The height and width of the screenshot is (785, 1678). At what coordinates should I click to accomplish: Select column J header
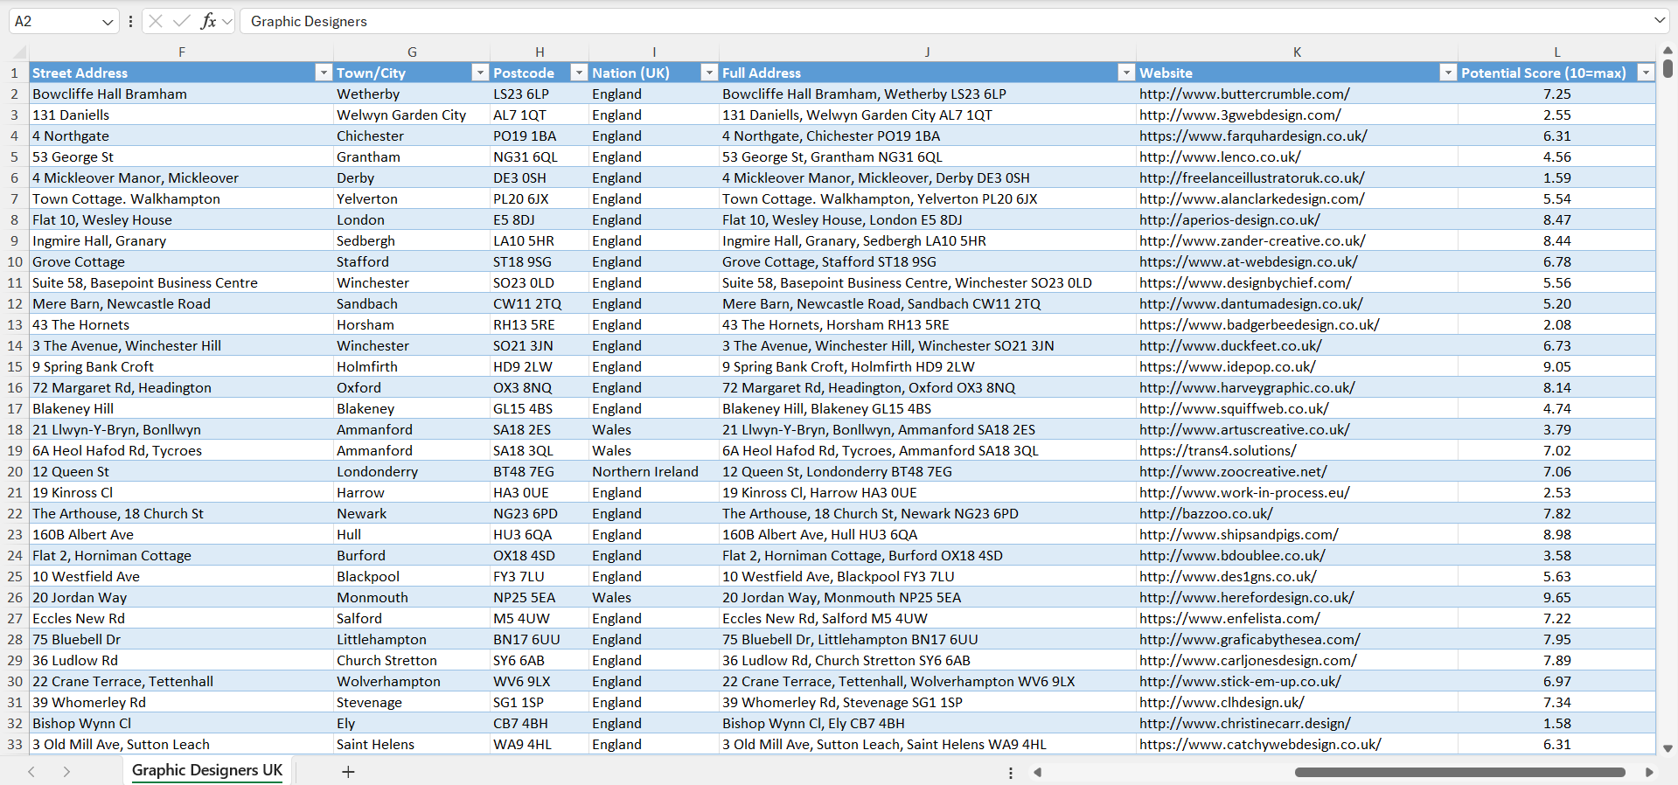[x=927, y=52]
